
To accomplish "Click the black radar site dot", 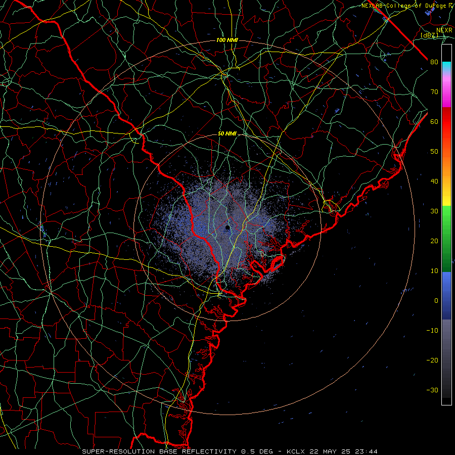I will pyautogui.click(x=227, y=227).
